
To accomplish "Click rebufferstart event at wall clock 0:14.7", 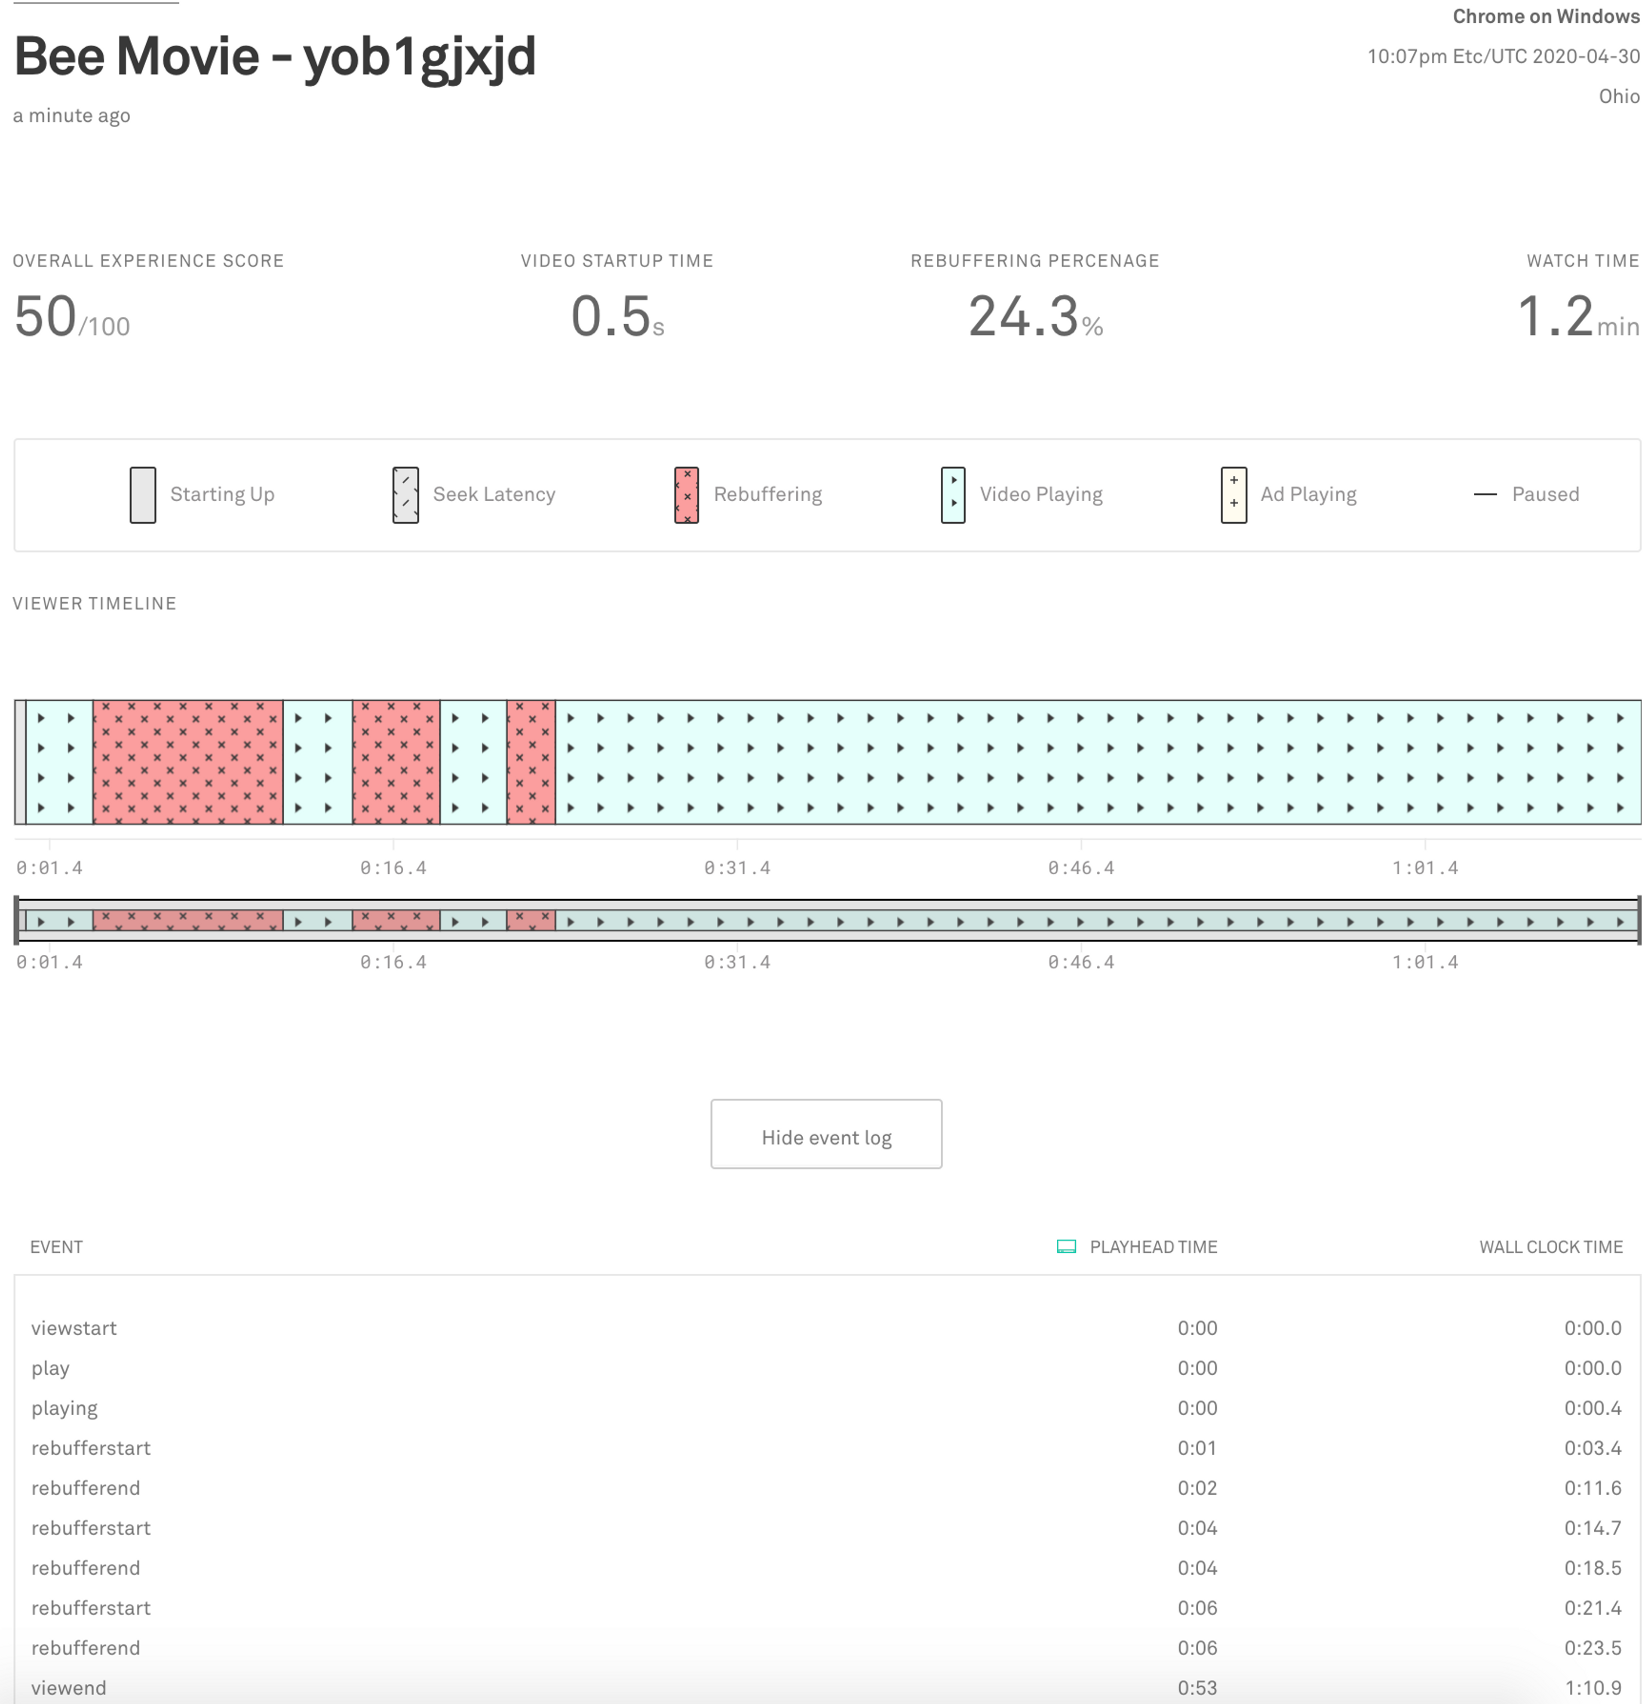I will pyautogui.click(x=826, y=1527).
